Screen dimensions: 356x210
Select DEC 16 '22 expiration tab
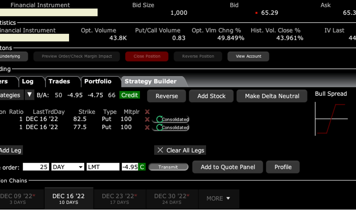click(69, 199)
